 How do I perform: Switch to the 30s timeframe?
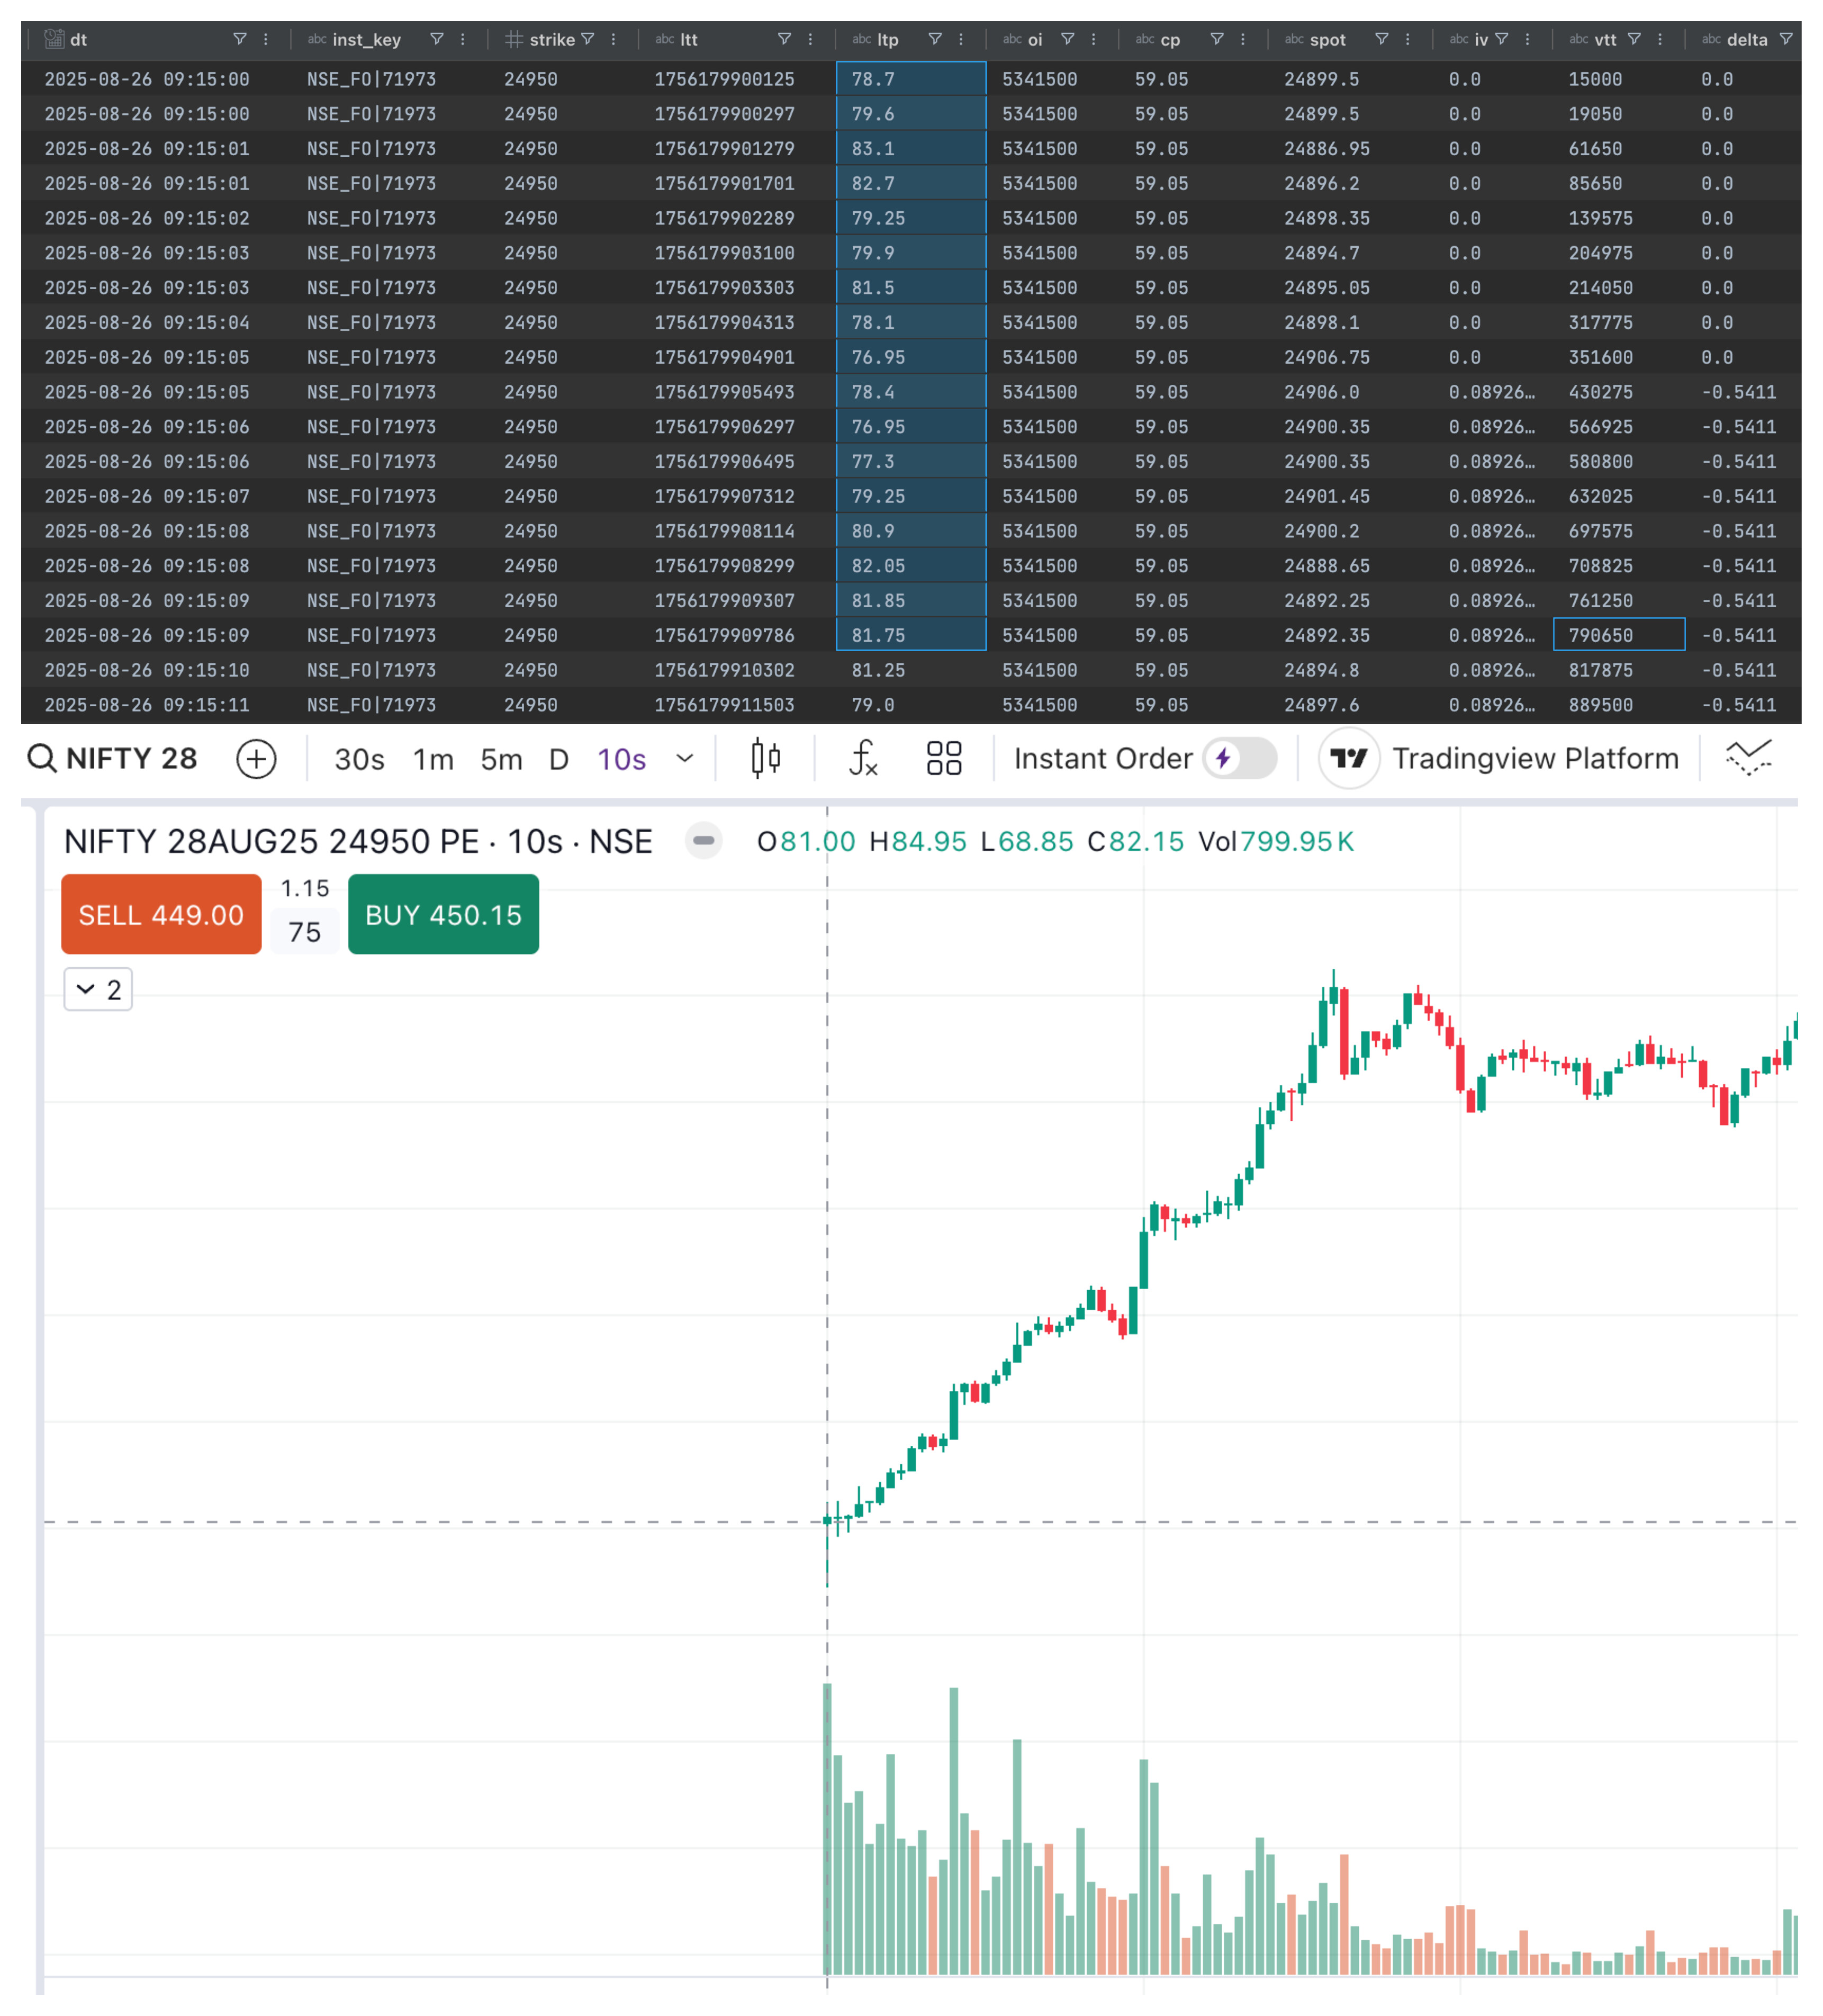pyautogui.click(x=359, y=759)
